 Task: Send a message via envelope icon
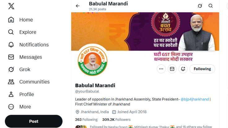pos(172,69)
